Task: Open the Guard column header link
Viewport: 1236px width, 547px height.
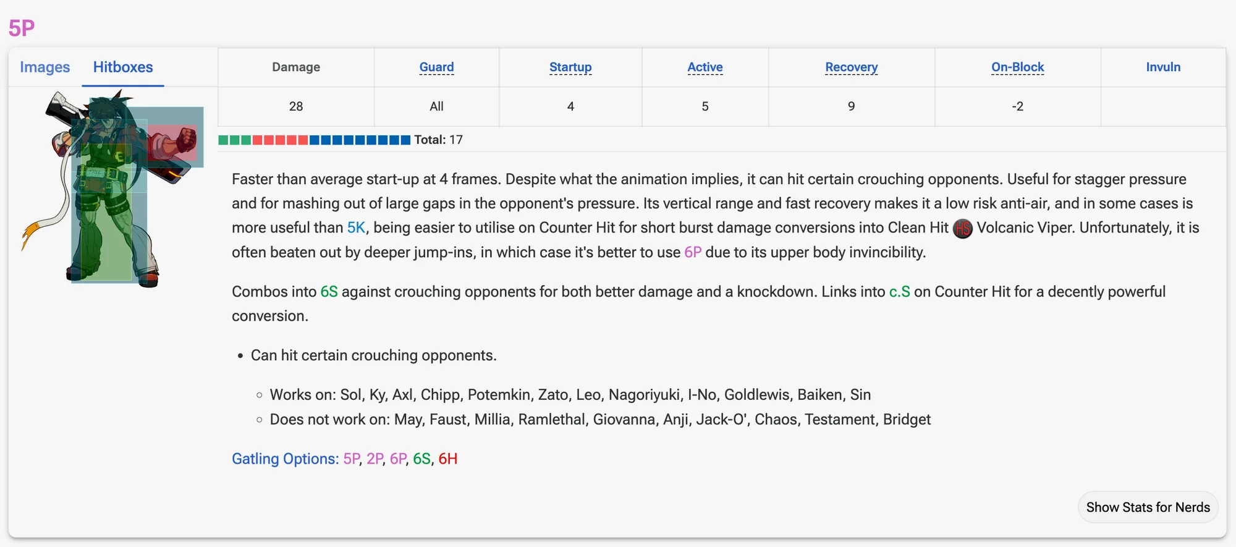Action: click(x=436, y=67)
